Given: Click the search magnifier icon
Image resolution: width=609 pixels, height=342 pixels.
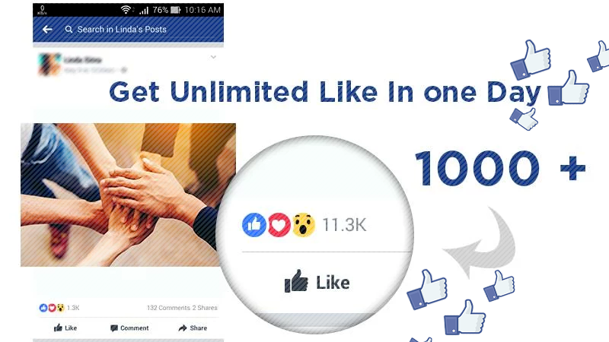Looking at the screenshot, I should click(69, 30).
